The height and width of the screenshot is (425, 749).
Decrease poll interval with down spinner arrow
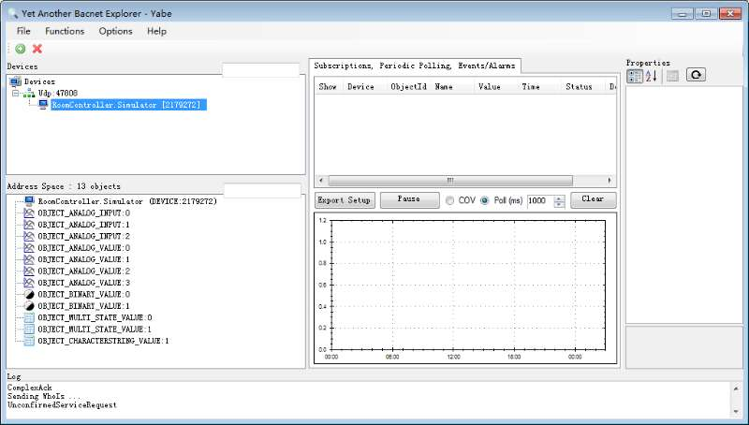tap(559, 204)
